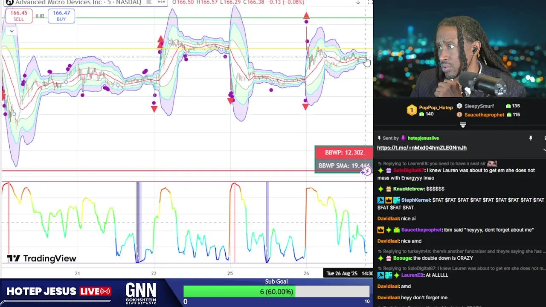Click the StephKernel chat username
The width and height of the screenshot is (546, 307).
coord(416,200)
